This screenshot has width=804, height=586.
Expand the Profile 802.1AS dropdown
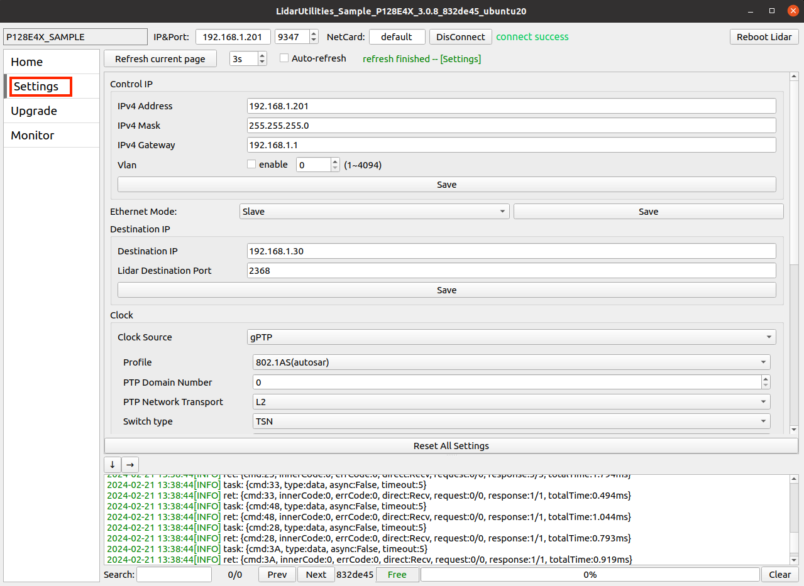coord(512,362)
